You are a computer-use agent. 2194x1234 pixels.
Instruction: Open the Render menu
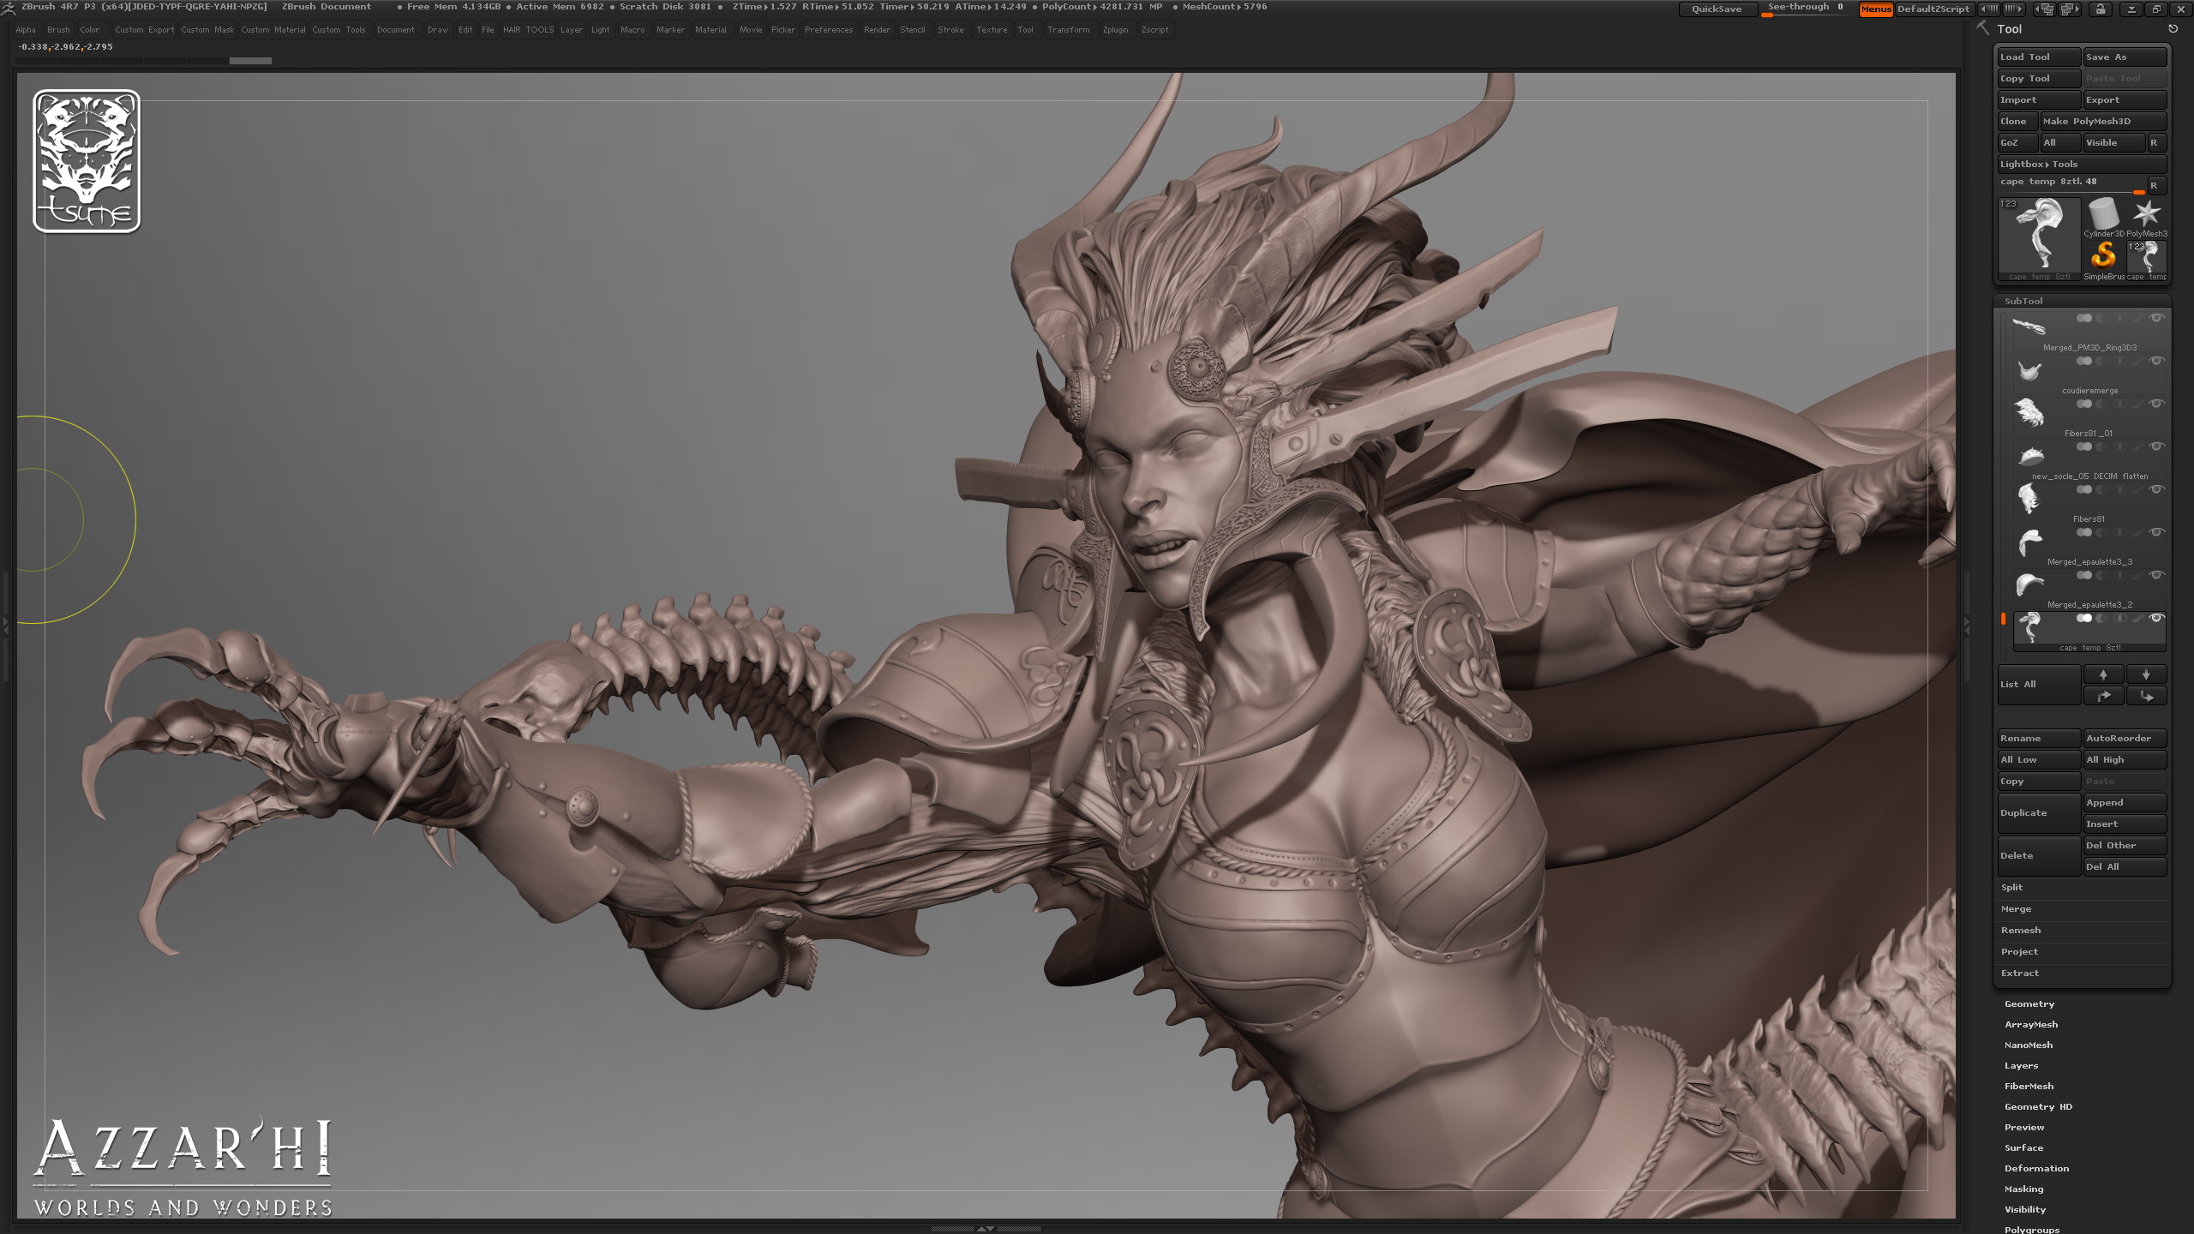[x=877, y=30]
